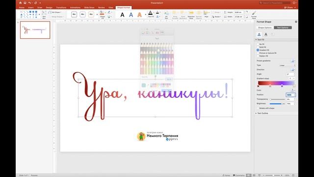314x177 pixels.
Task: Switch to the View tab
Action: click(x=110, y=8)
